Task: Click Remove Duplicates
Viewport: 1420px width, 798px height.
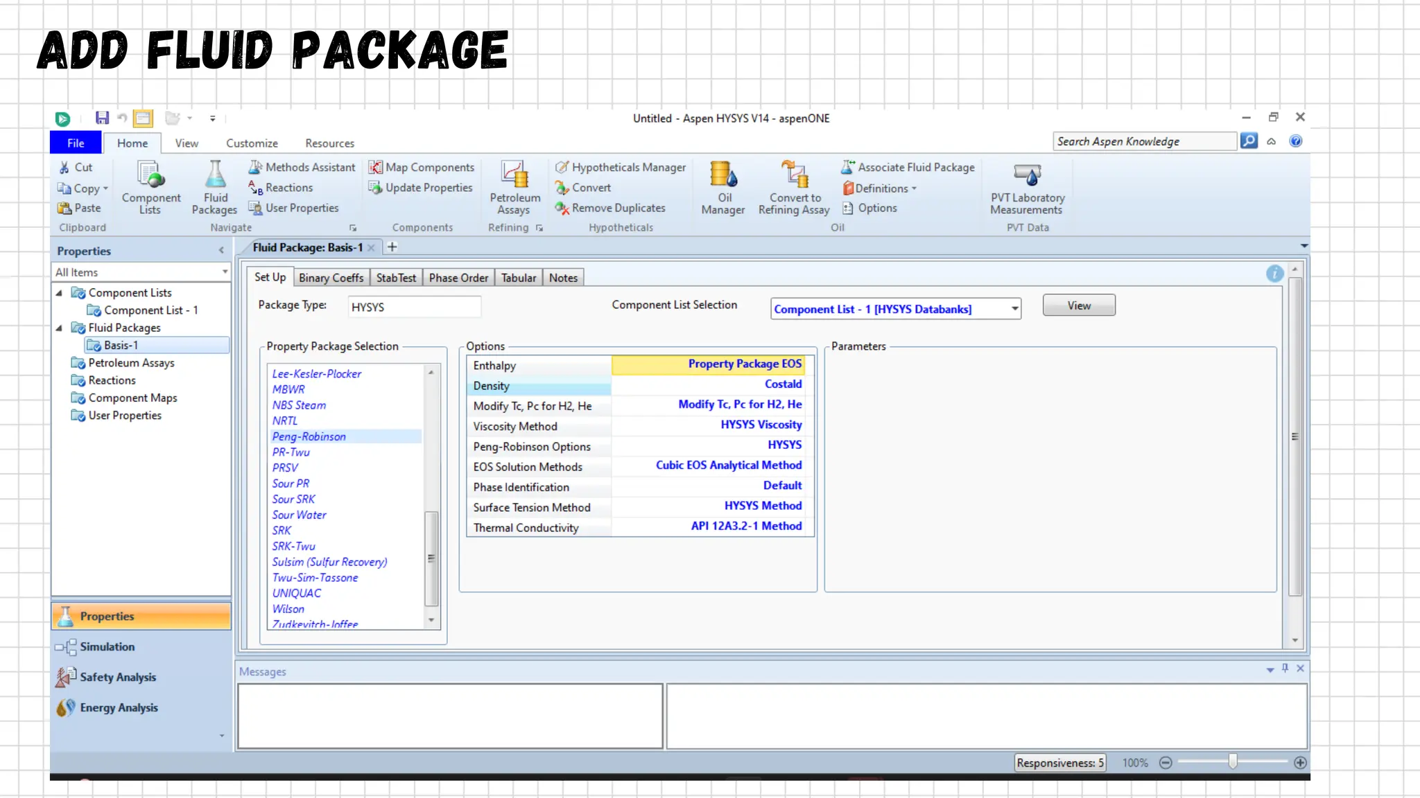Action: point(610,208)
